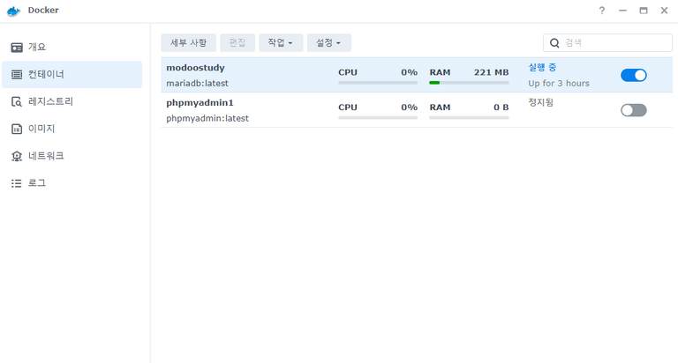Click the Up for 3 hours text

pos(559,84)
